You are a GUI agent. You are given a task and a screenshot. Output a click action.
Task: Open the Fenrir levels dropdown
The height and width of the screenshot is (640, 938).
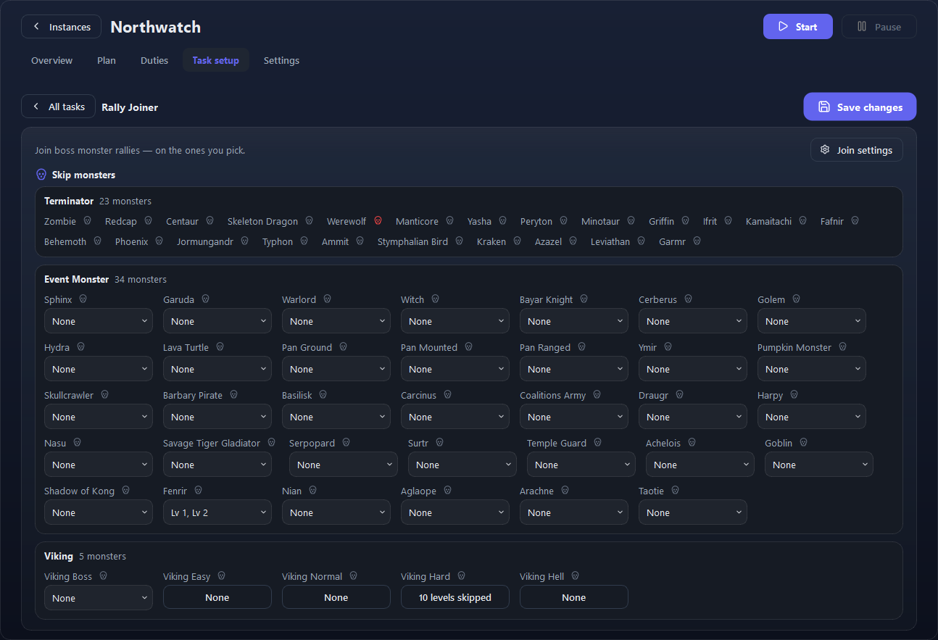(217, 512)
